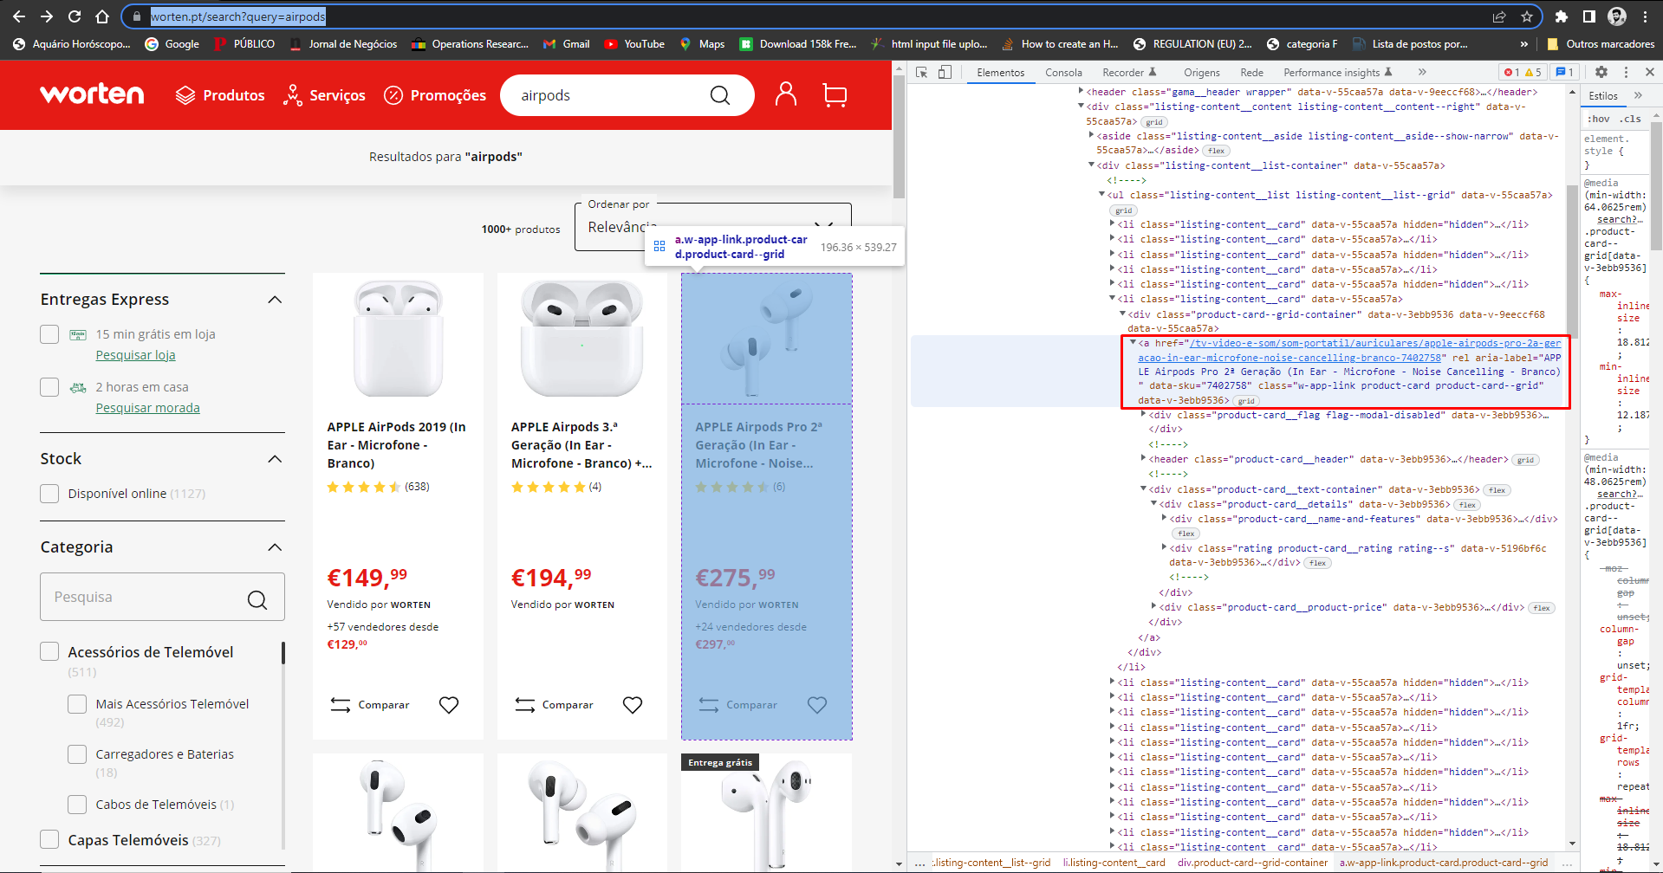The image size is (1663, 873).
Task: Click the Pesquisar morada link
Action: click(147, 408)
